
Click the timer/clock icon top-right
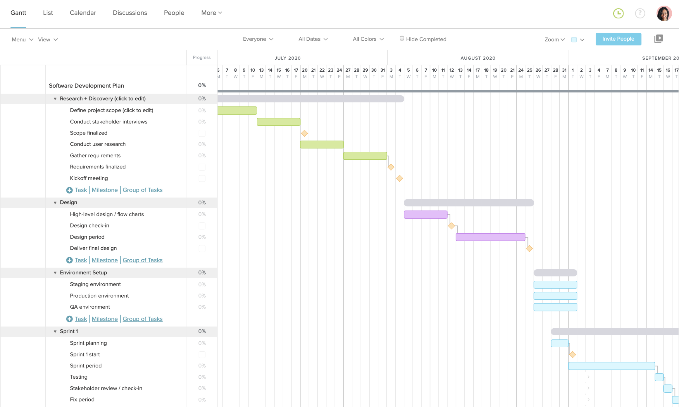(x=619, y=13)
